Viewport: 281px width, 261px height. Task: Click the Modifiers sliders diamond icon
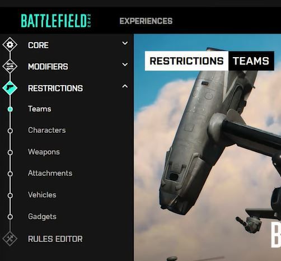(x=10, y=66)
